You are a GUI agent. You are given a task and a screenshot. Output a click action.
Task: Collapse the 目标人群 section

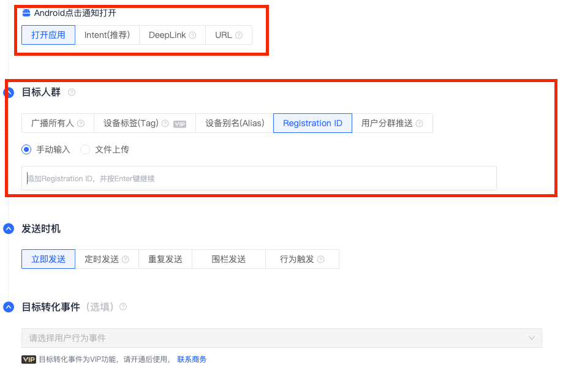pyautogui.click(x=9, y=93)
